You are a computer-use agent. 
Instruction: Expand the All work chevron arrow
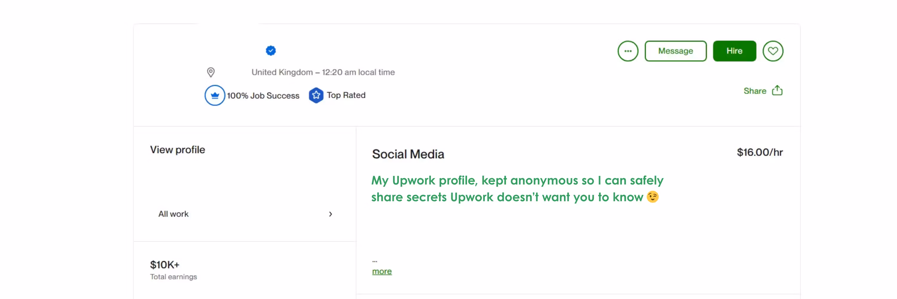(330, 214)
